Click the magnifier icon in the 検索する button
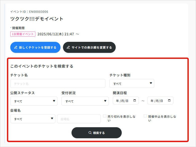196x147 pixels. (90, 133)
